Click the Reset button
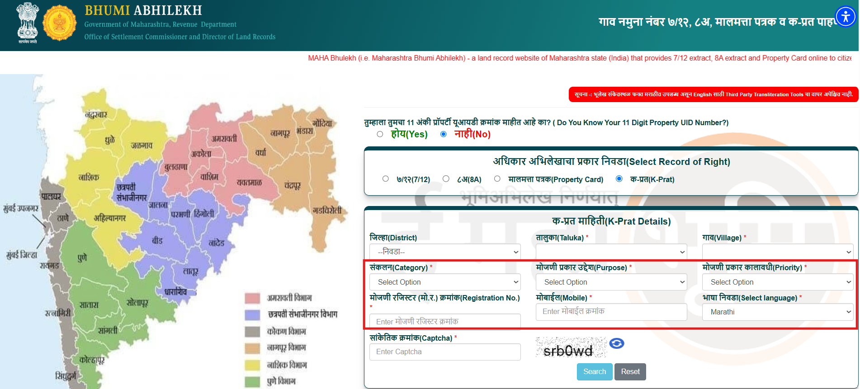860x389 pixels. coord(630,371)
